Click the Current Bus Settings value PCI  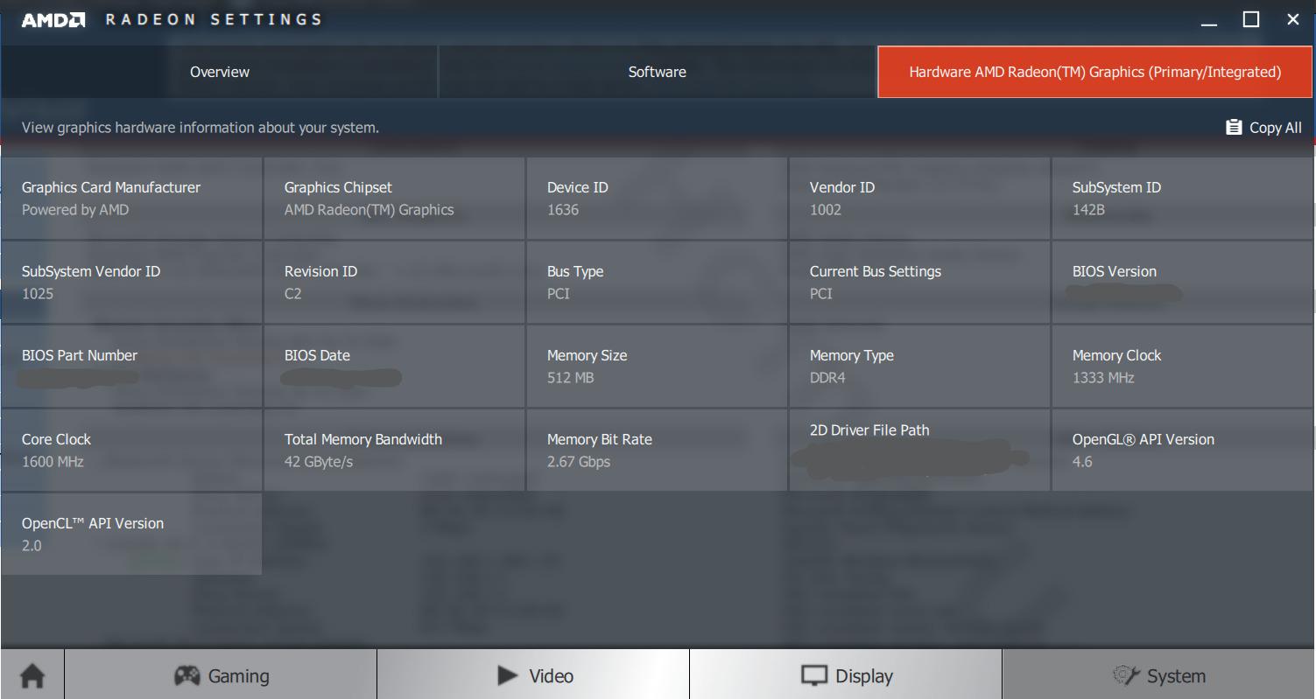[x=821, y=294]
